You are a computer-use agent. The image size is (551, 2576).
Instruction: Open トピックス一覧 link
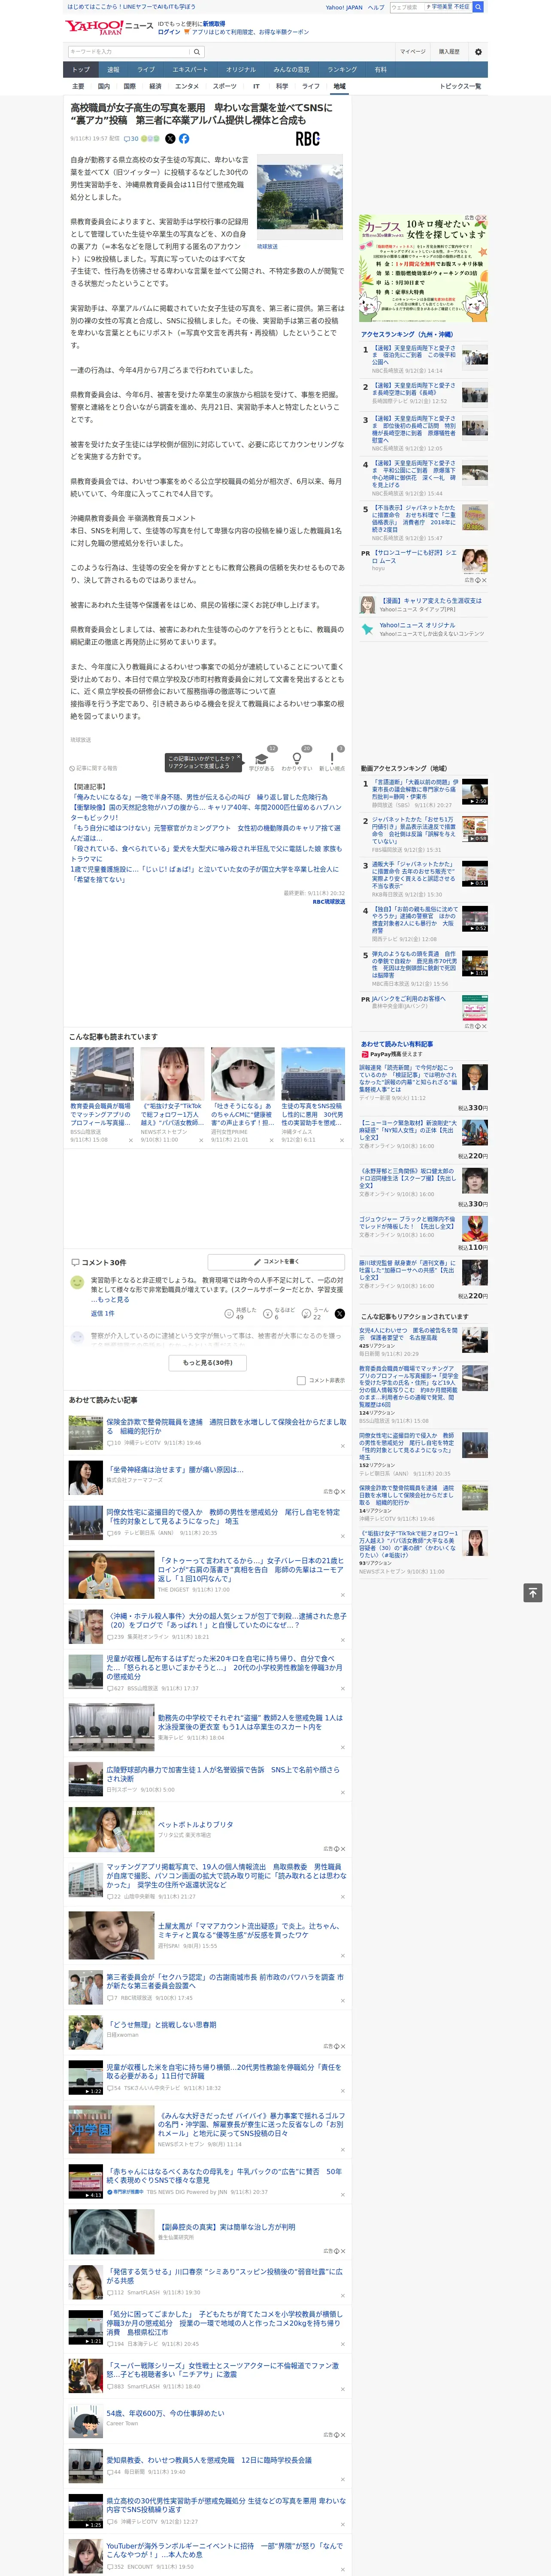[x=460, y=86]
